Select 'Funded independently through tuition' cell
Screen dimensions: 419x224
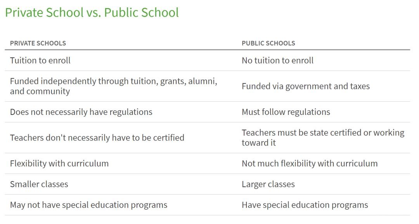[114, 86]
